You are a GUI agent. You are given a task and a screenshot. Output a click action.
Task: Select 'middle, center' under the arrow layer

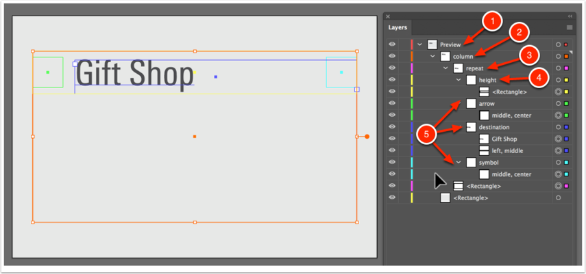tap(511, 115)
